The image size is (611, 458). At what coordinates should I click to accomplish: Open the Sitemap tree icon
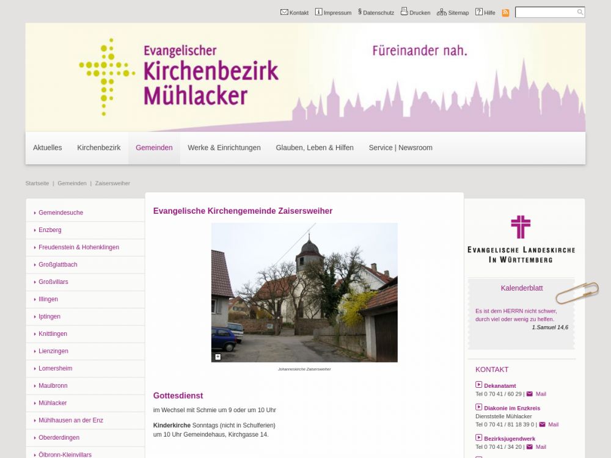click(x=441, y=12)
